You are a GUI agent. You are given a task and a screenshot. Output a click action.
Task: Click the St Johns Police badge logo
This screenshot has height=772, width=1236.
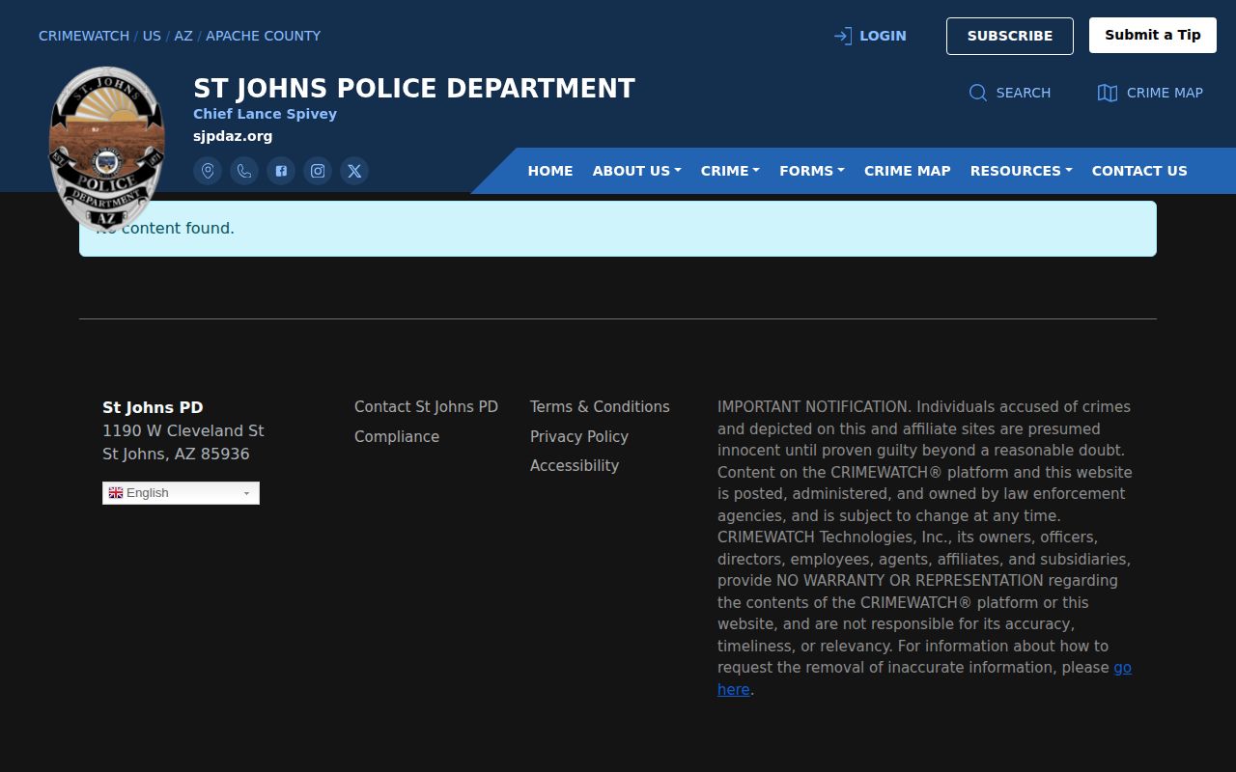pyautogui.click(x=107, y=150)
